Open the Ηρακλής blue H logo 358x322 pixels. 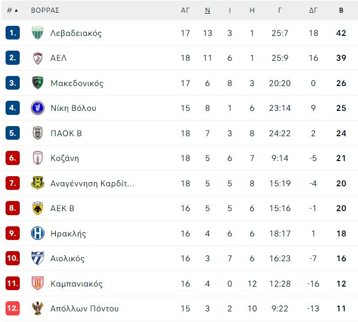(x=37, y=233)
